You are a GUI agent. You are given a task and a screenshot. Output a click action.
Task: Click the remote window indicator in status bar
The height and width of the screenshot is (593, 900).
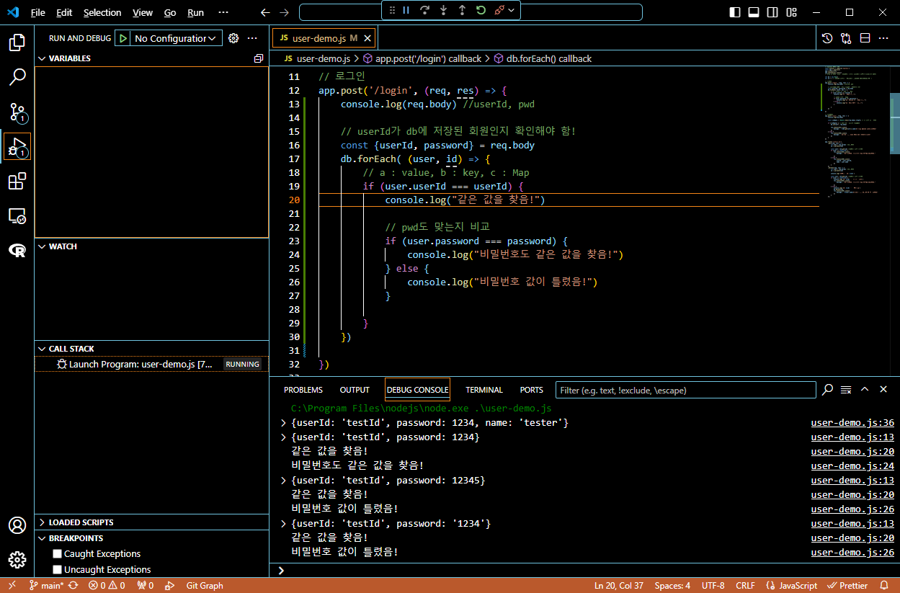point(12,586)
